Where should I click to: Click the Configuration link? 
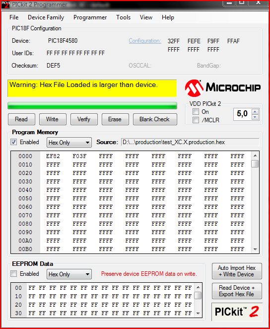pos(145,41)
